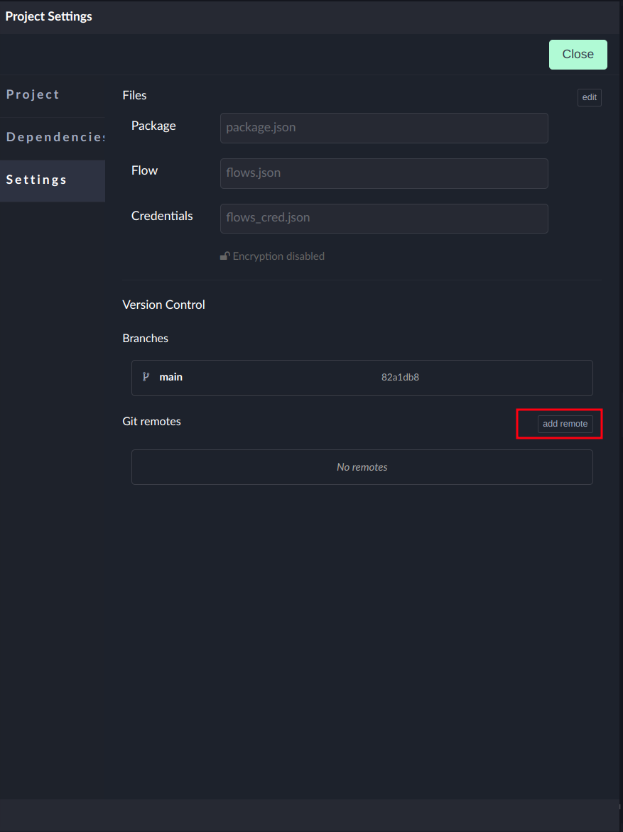Click the No remotes placeholder row
Screen dimensions: 623x832
click(x=362, y=467)
